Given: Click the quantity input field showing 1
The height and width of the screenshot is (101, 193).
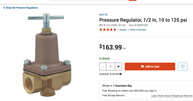Looking at the screenshot, I should pyautogui.click(x=110, y=67).
